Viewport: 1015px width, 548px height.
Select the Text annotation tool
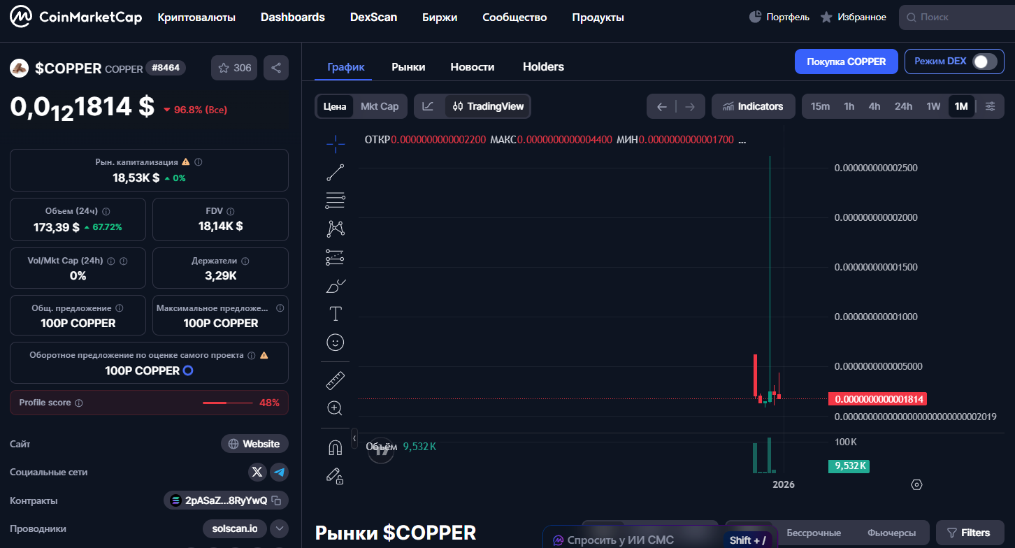(336, 314)
